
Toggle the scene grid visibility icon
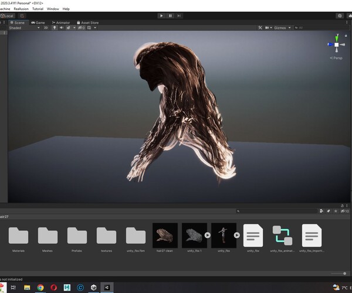pos(89,28)
